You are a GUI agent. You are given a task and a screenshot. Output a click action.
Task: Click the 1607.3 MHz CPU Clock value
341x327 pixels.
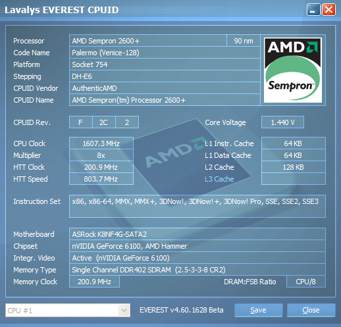[x=101, y=143]
